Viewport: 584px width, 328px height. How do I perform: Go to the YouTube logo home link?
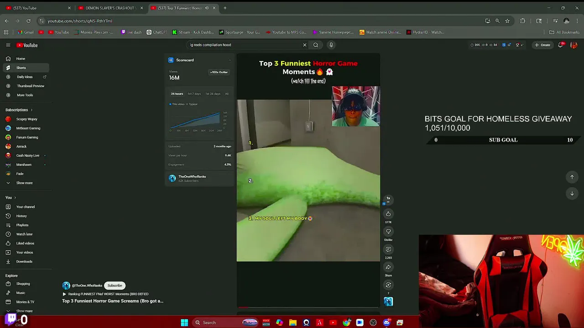point(27,45)
